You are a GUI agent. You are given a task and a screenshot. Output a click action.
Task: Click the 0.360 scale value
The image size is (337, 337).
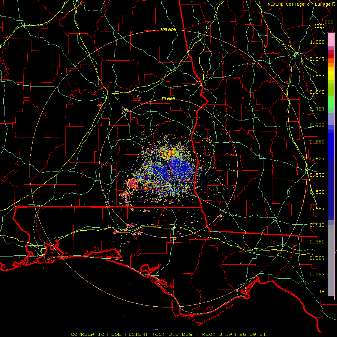317,242
